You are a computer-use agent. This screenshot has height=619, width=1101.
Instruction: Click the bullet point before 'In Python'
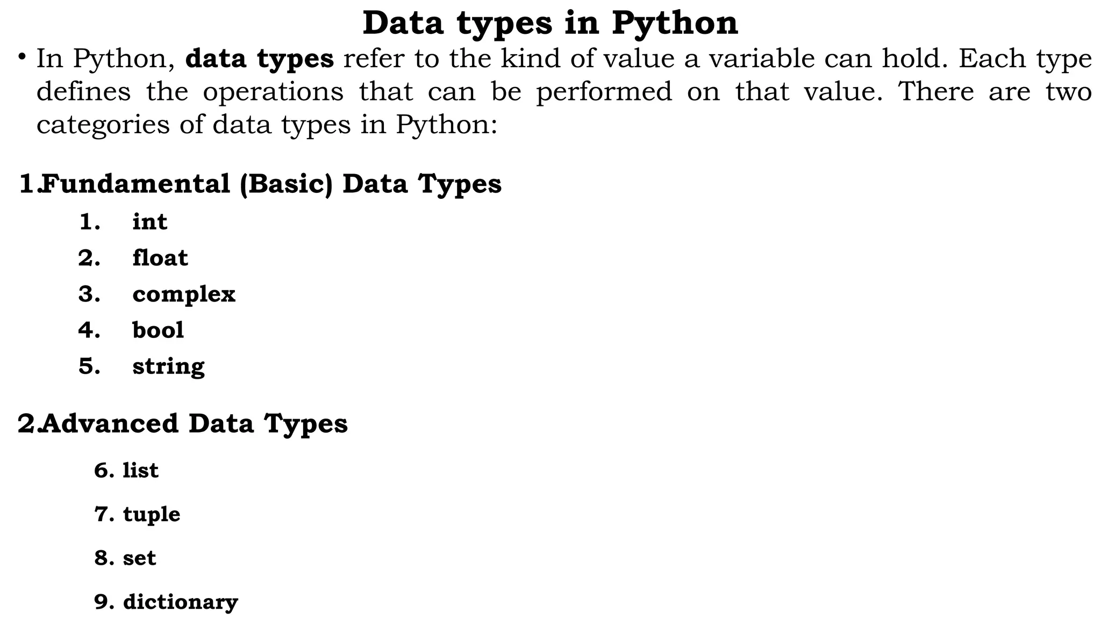point(22,56)
